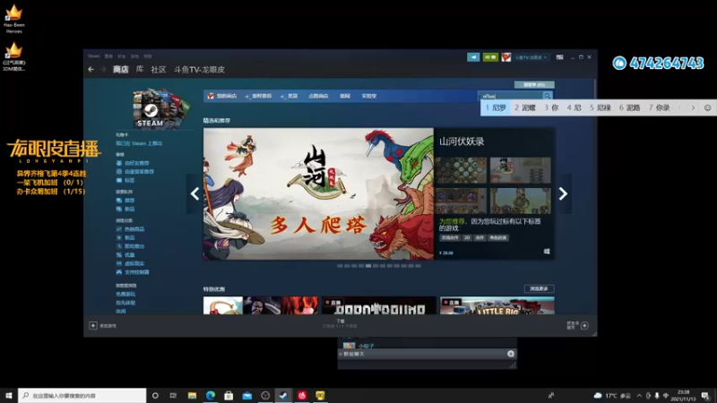Open the green notifications button in Steam's title bar

[x=490, y=57]
